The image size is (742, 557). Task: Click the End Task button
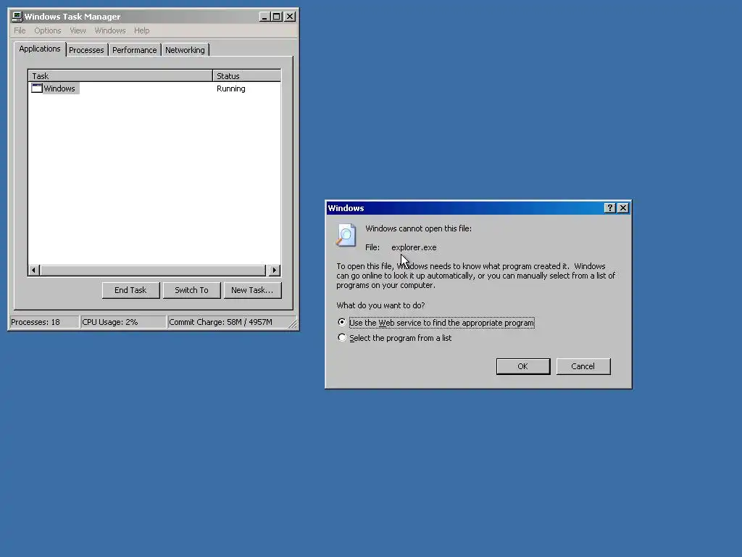[x=130, y=290]
